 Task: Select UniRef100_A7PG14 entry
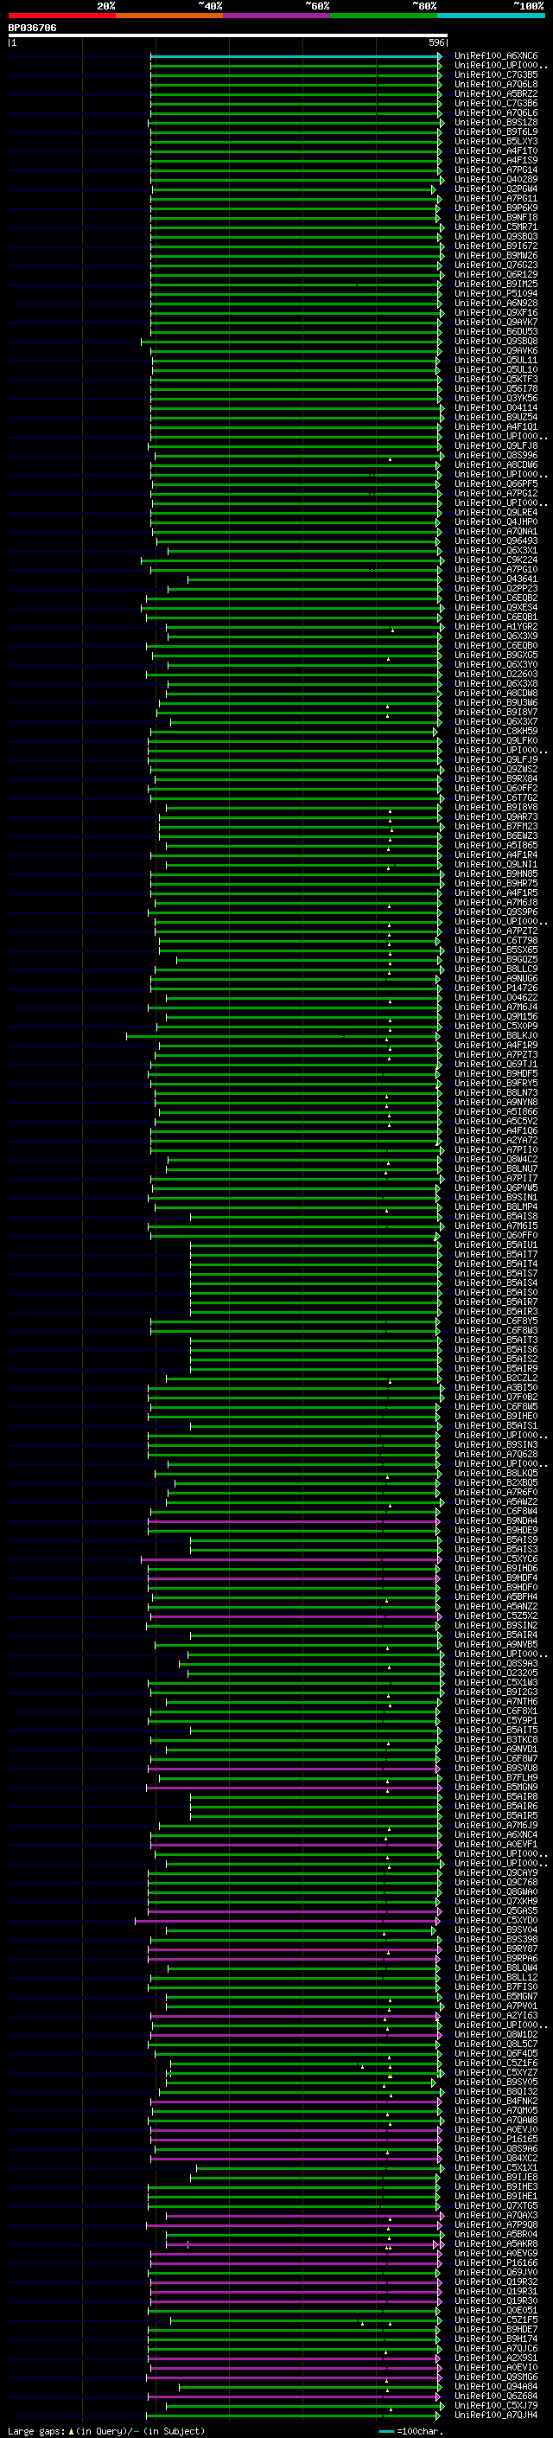click(x=496, y=170)
